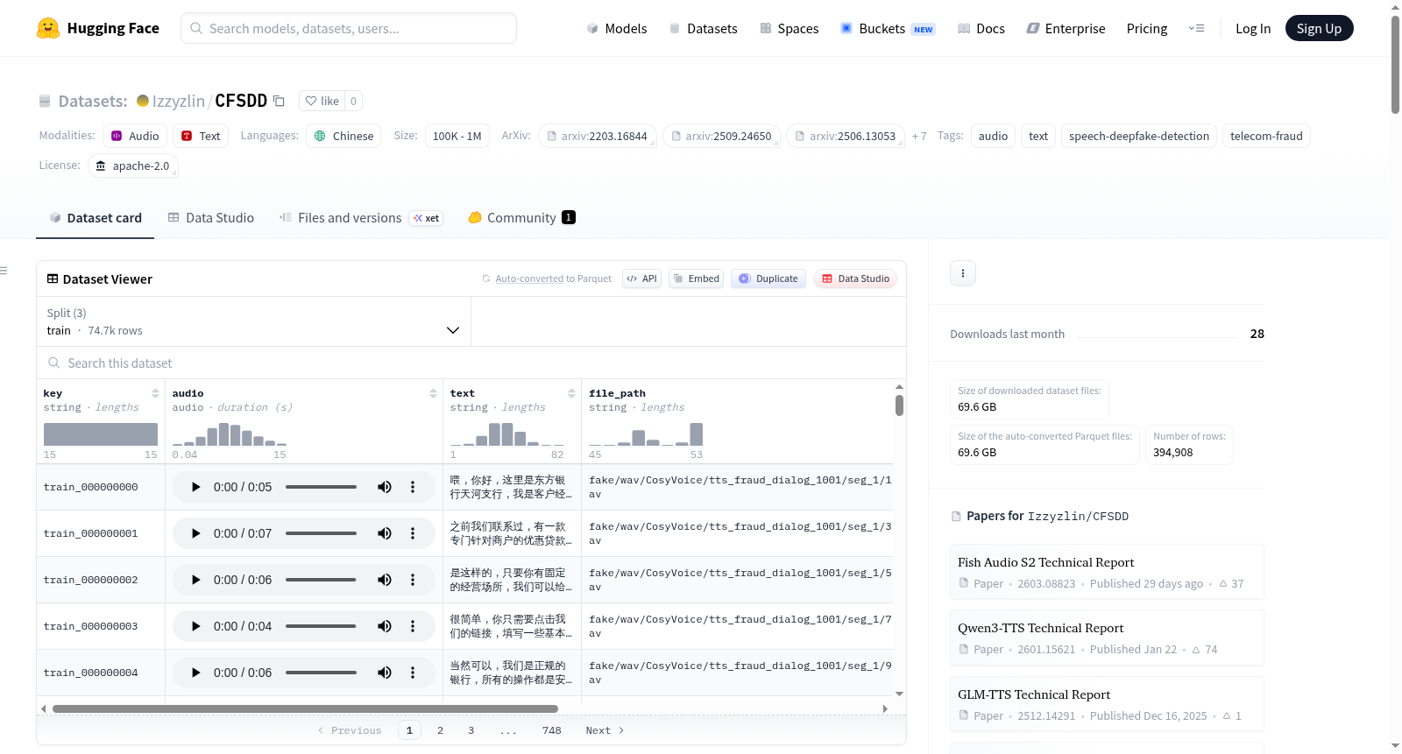Mute audio of row train_000000000
The height and width of the screenshot is (754, 1402).
[x=385, y=487]
